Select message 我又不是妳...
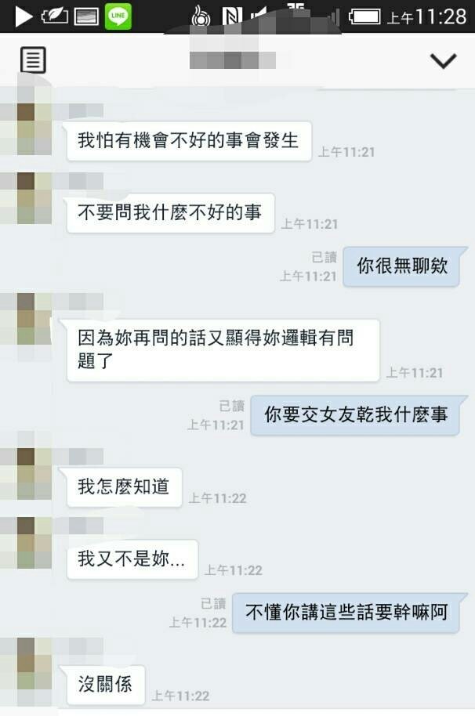 132,559
